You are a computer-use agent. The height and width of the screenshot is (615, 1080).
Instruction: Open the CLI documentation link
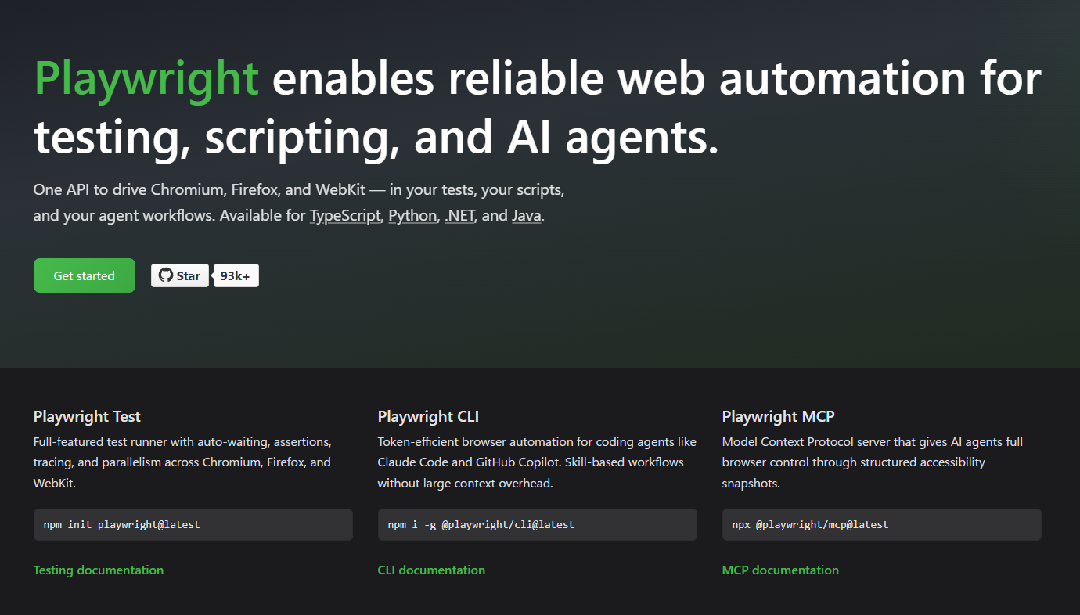[431, 570]
